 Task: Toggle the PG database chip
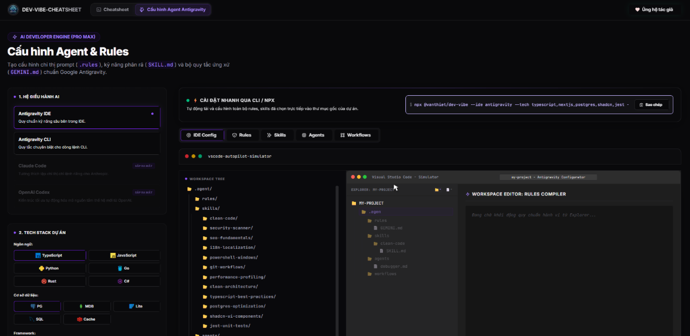tap(37, 306)
